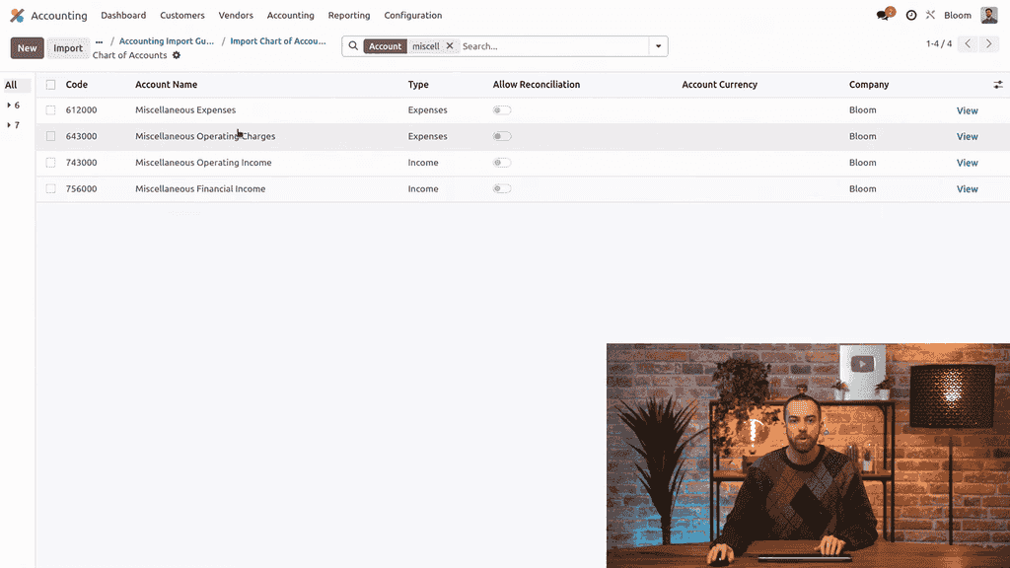Open the chat messages icon
The image size is (1010, 568).
pyautogui.click(x=883, y=16)
